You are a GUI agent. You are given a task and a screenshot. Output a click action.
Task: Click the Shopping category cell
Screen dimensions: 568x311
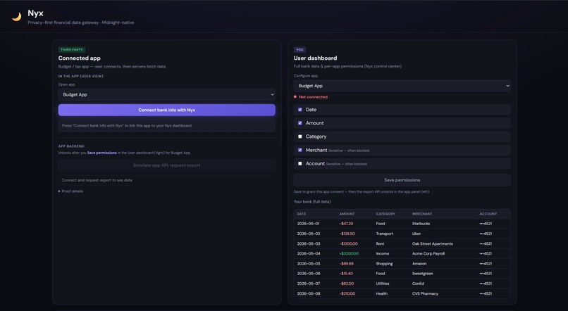pyautogui.click(x=384, y=264)
